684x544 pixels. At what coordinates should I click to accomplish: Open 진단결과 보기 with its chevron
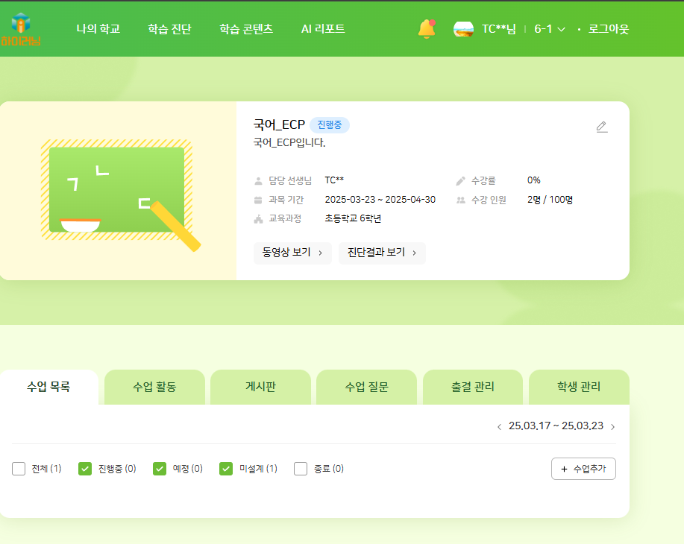tap(382, 253)
